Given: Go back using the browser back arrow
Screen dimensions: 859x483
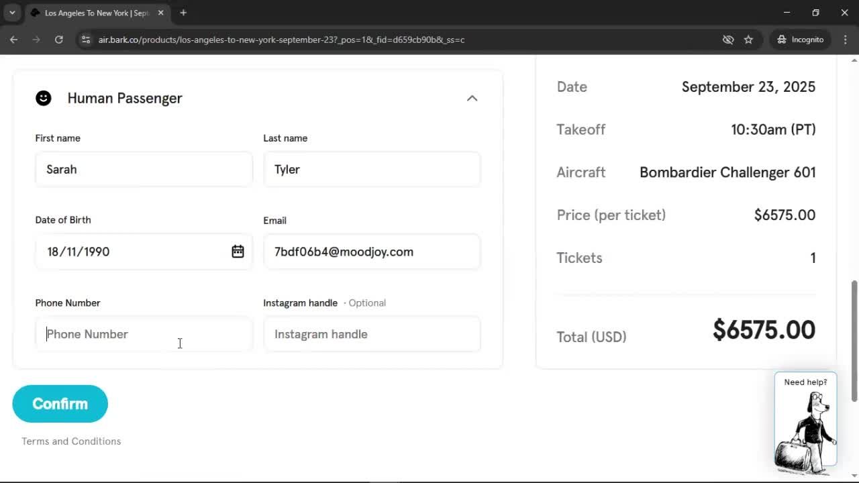Looking at the screenshot, I should 13,40.
